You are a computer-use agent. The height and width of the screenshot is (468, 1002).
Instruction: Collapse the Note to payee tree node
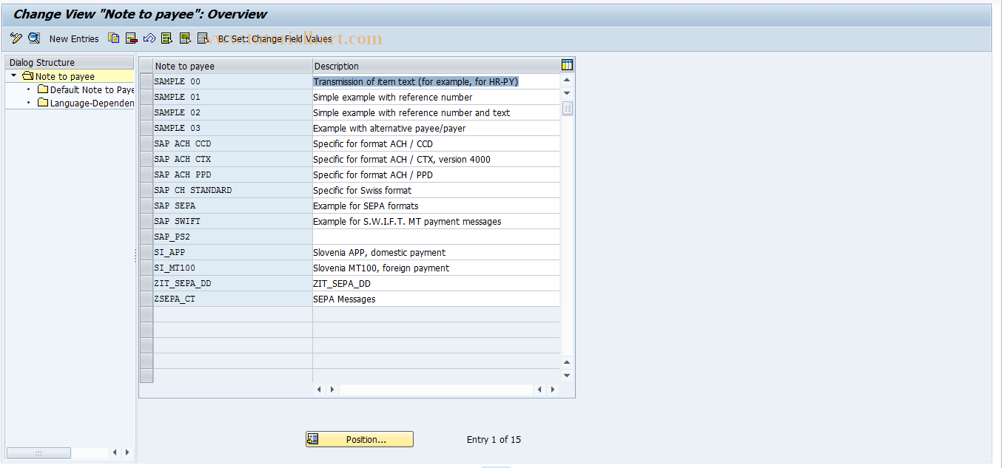12,75
